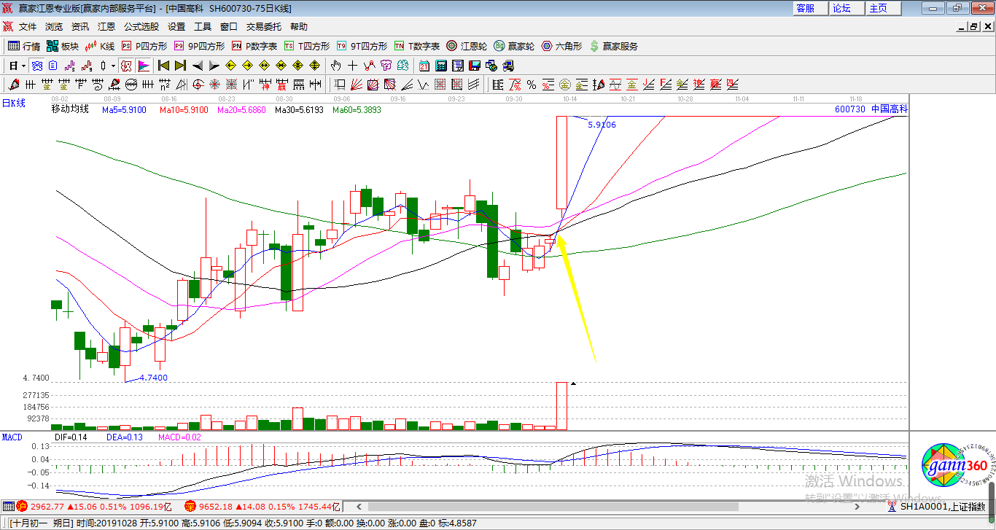Screen dimensions: 996x530
Task: Toggle the flag indicator icon
Action: coord(144,66)
